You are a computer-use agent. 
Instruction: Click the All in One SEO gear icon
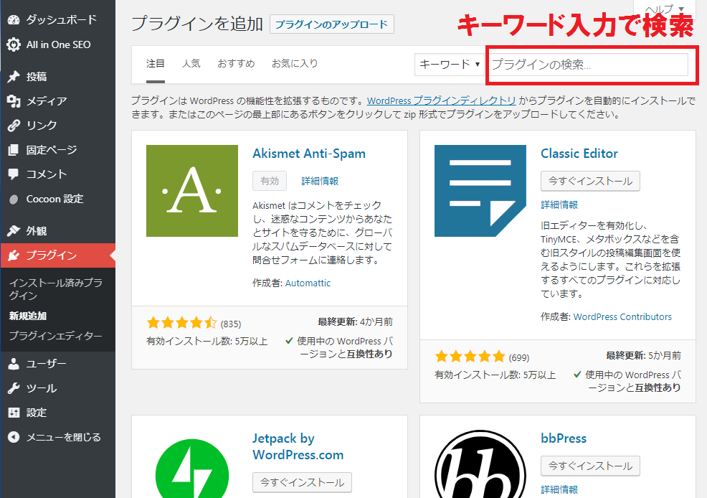pos(14,44)
